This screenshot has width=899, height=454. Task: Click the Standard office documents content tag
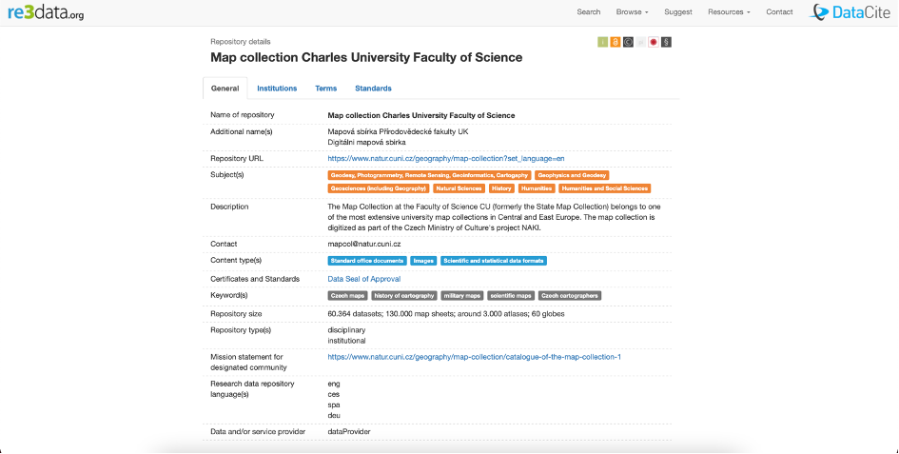(367, 261)
